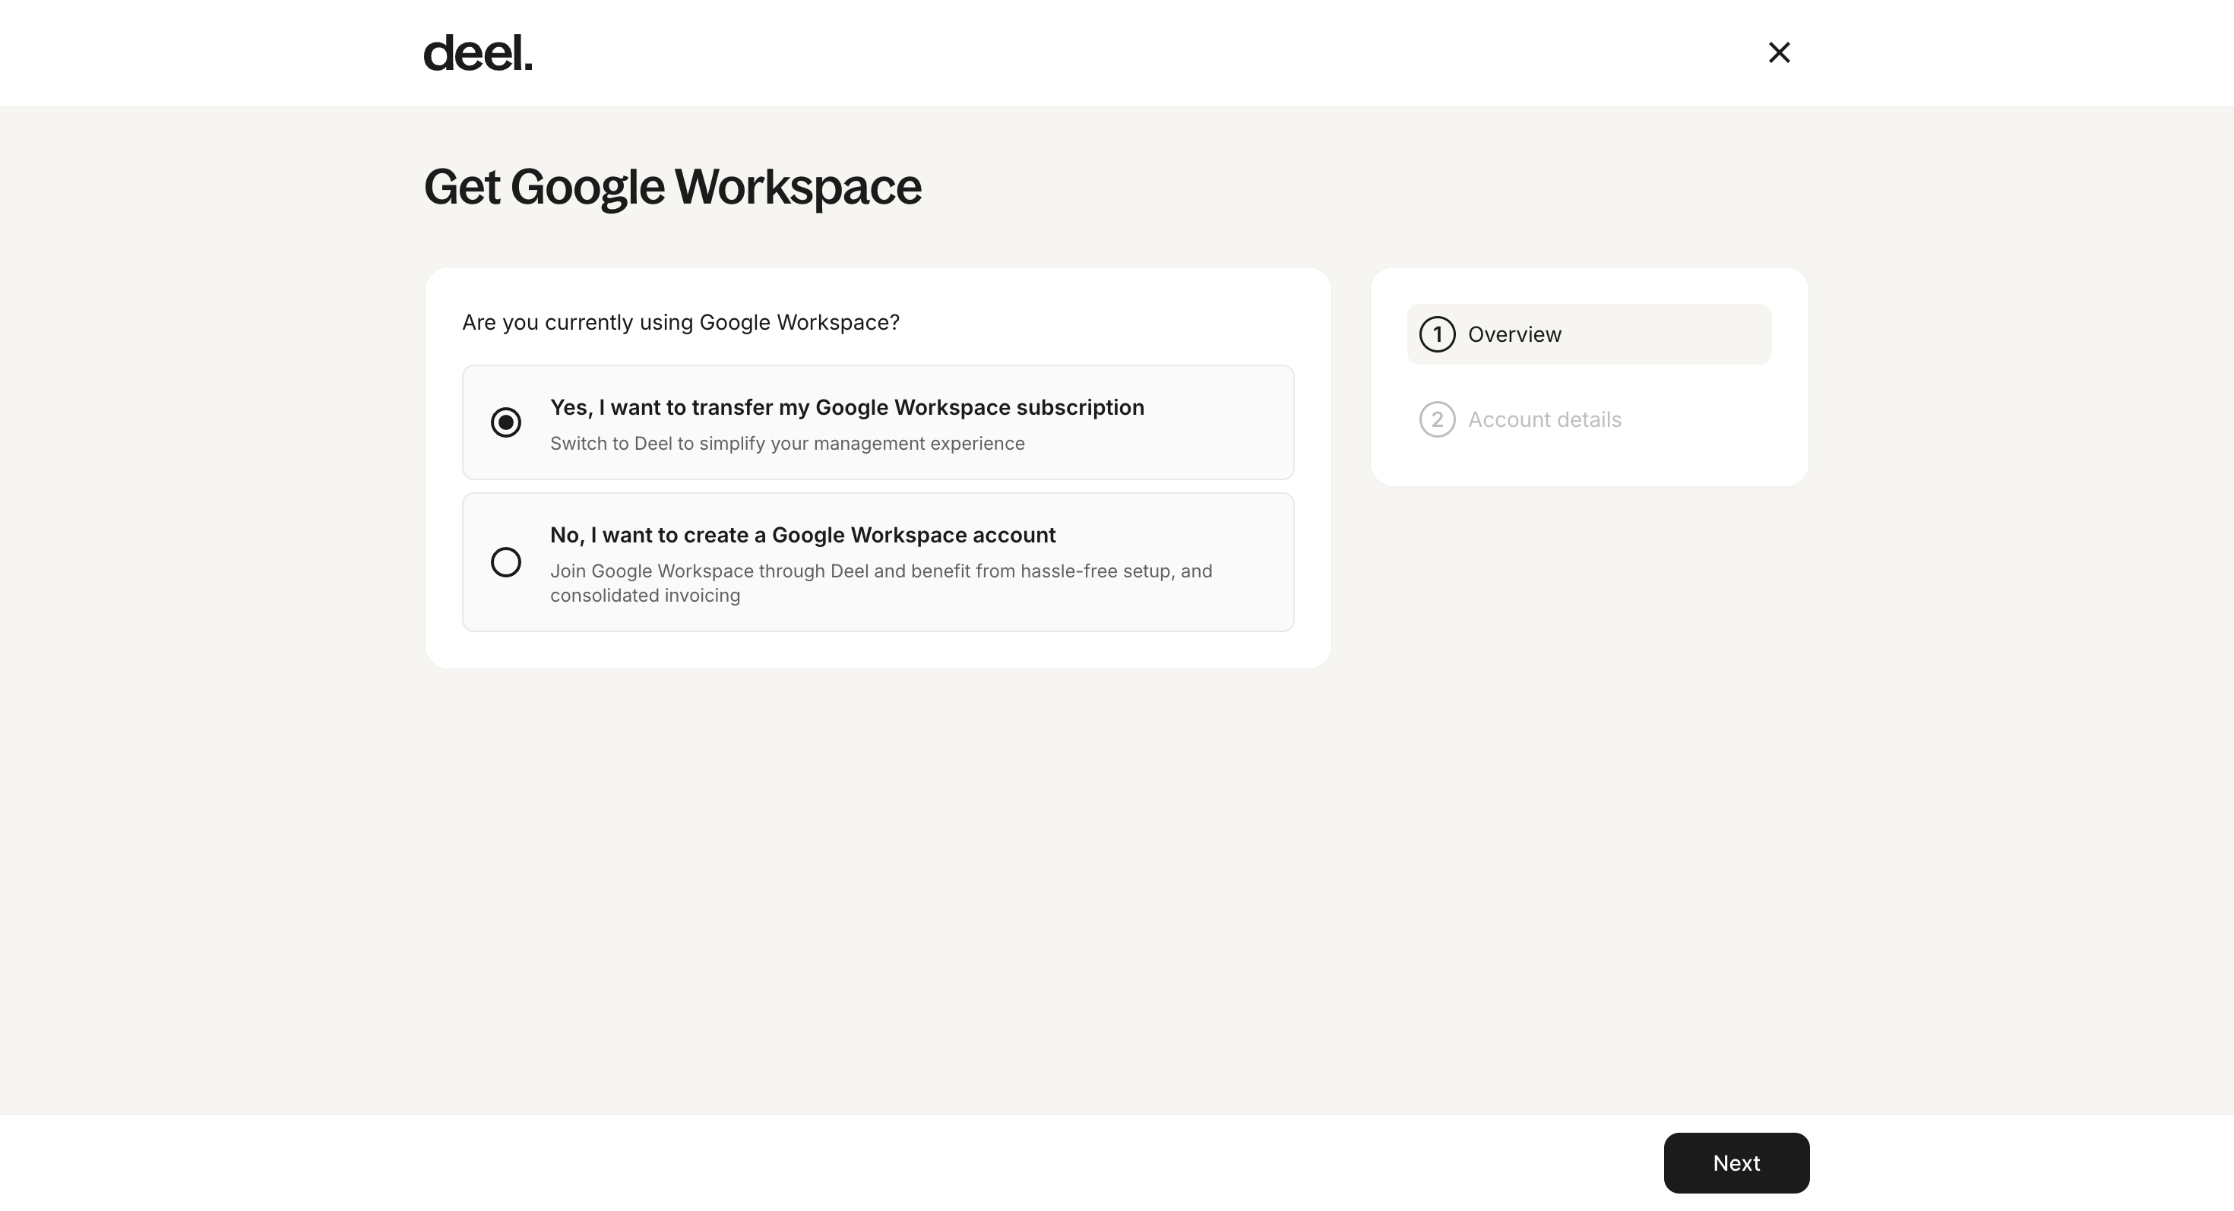Click the 'No, I want to create a Google Workspace account' title
The height and width of the screenshot is (1211, 2234).
[803, 535]
